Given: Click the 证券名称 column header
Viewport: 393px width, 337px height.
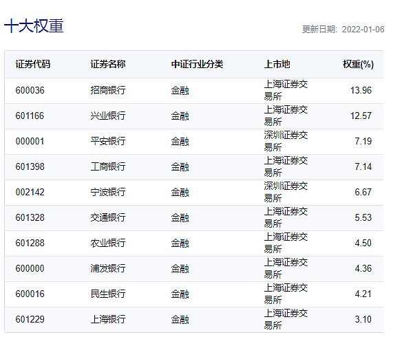Looking at the screenshot, I should pos(108,64).
